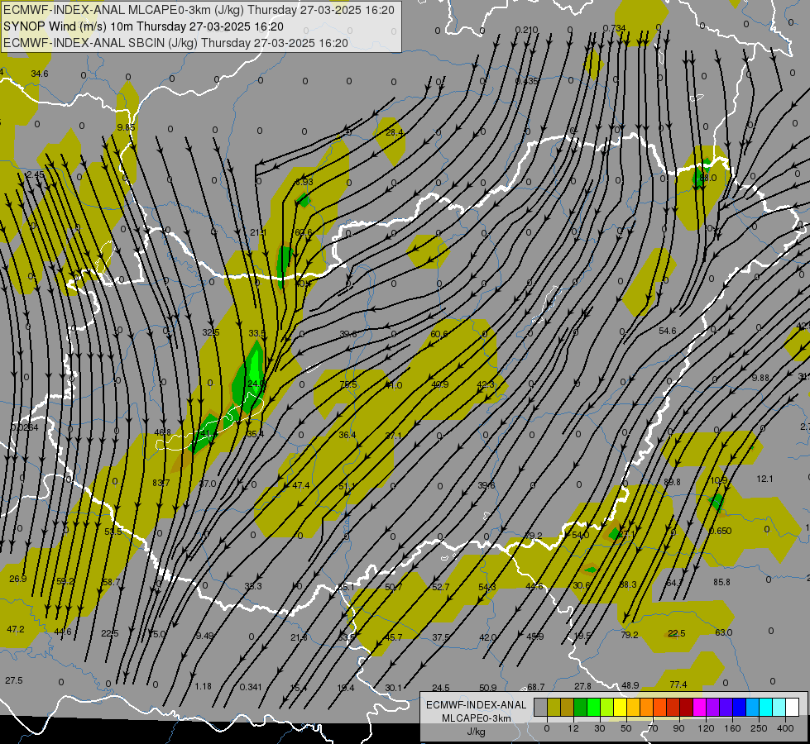This screenshot has width=810, height=744.
Task: Click the magenta swatch in the color scale
Action: click(699, 708)
